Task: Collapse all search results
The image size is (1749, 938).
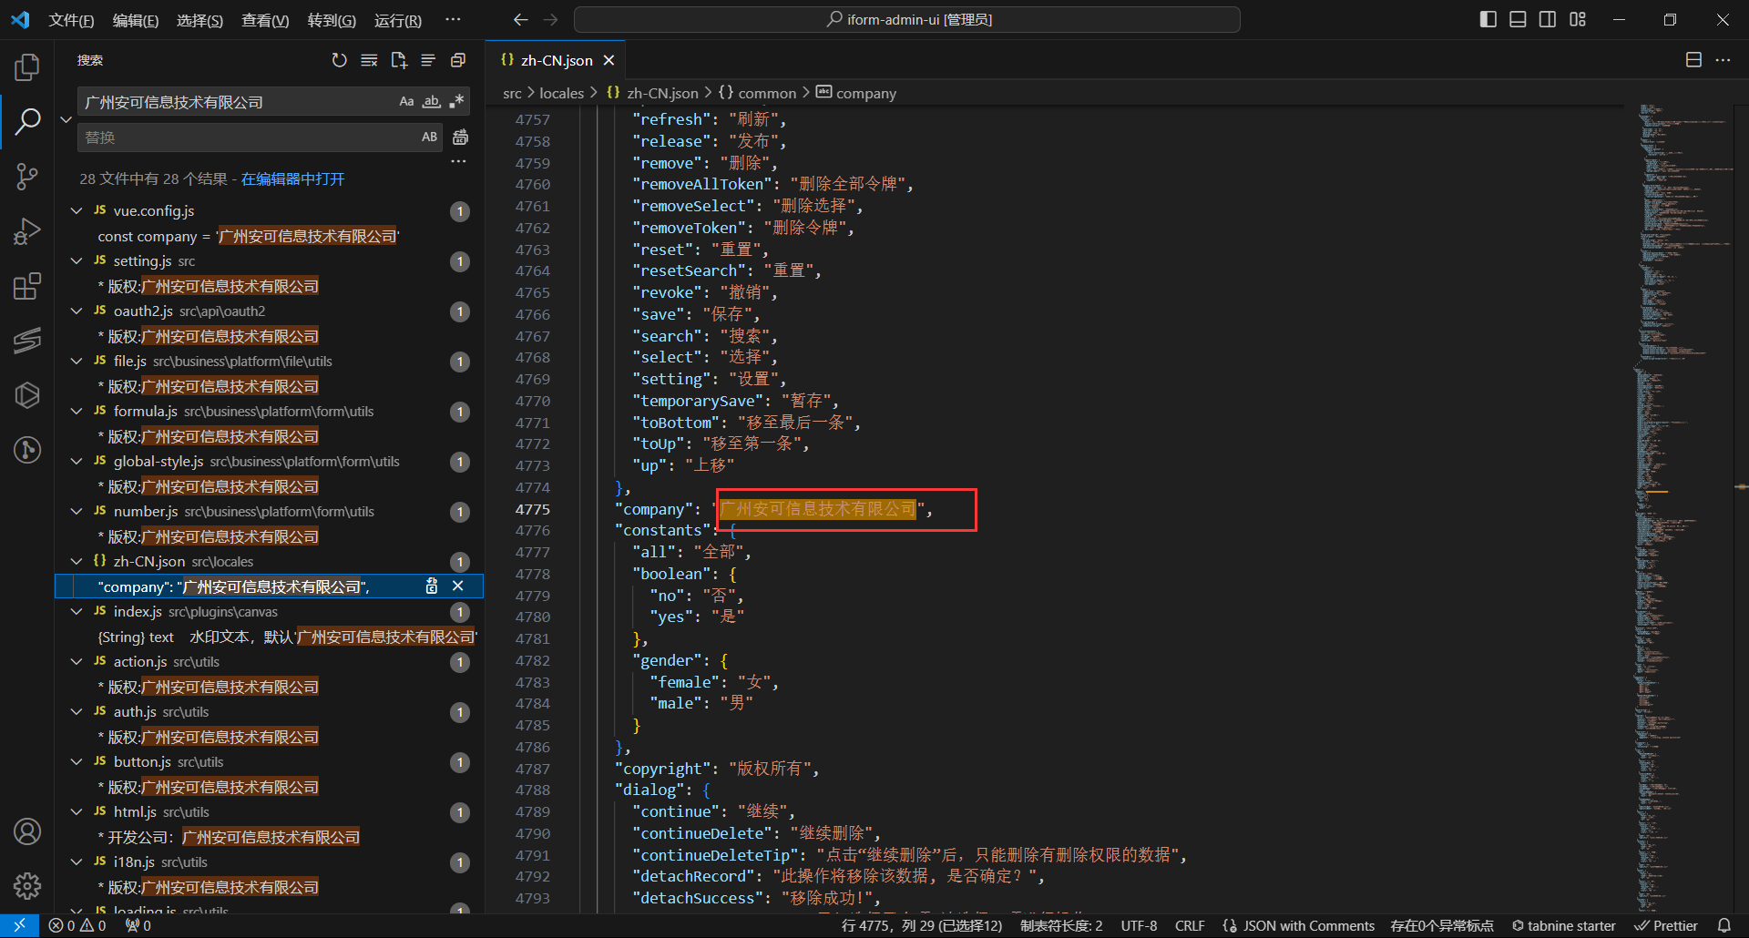Action: pyautogui.click(x=458, y=60)
